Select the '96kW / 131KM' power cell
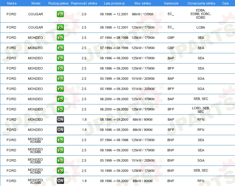 [x=142, y=14]
